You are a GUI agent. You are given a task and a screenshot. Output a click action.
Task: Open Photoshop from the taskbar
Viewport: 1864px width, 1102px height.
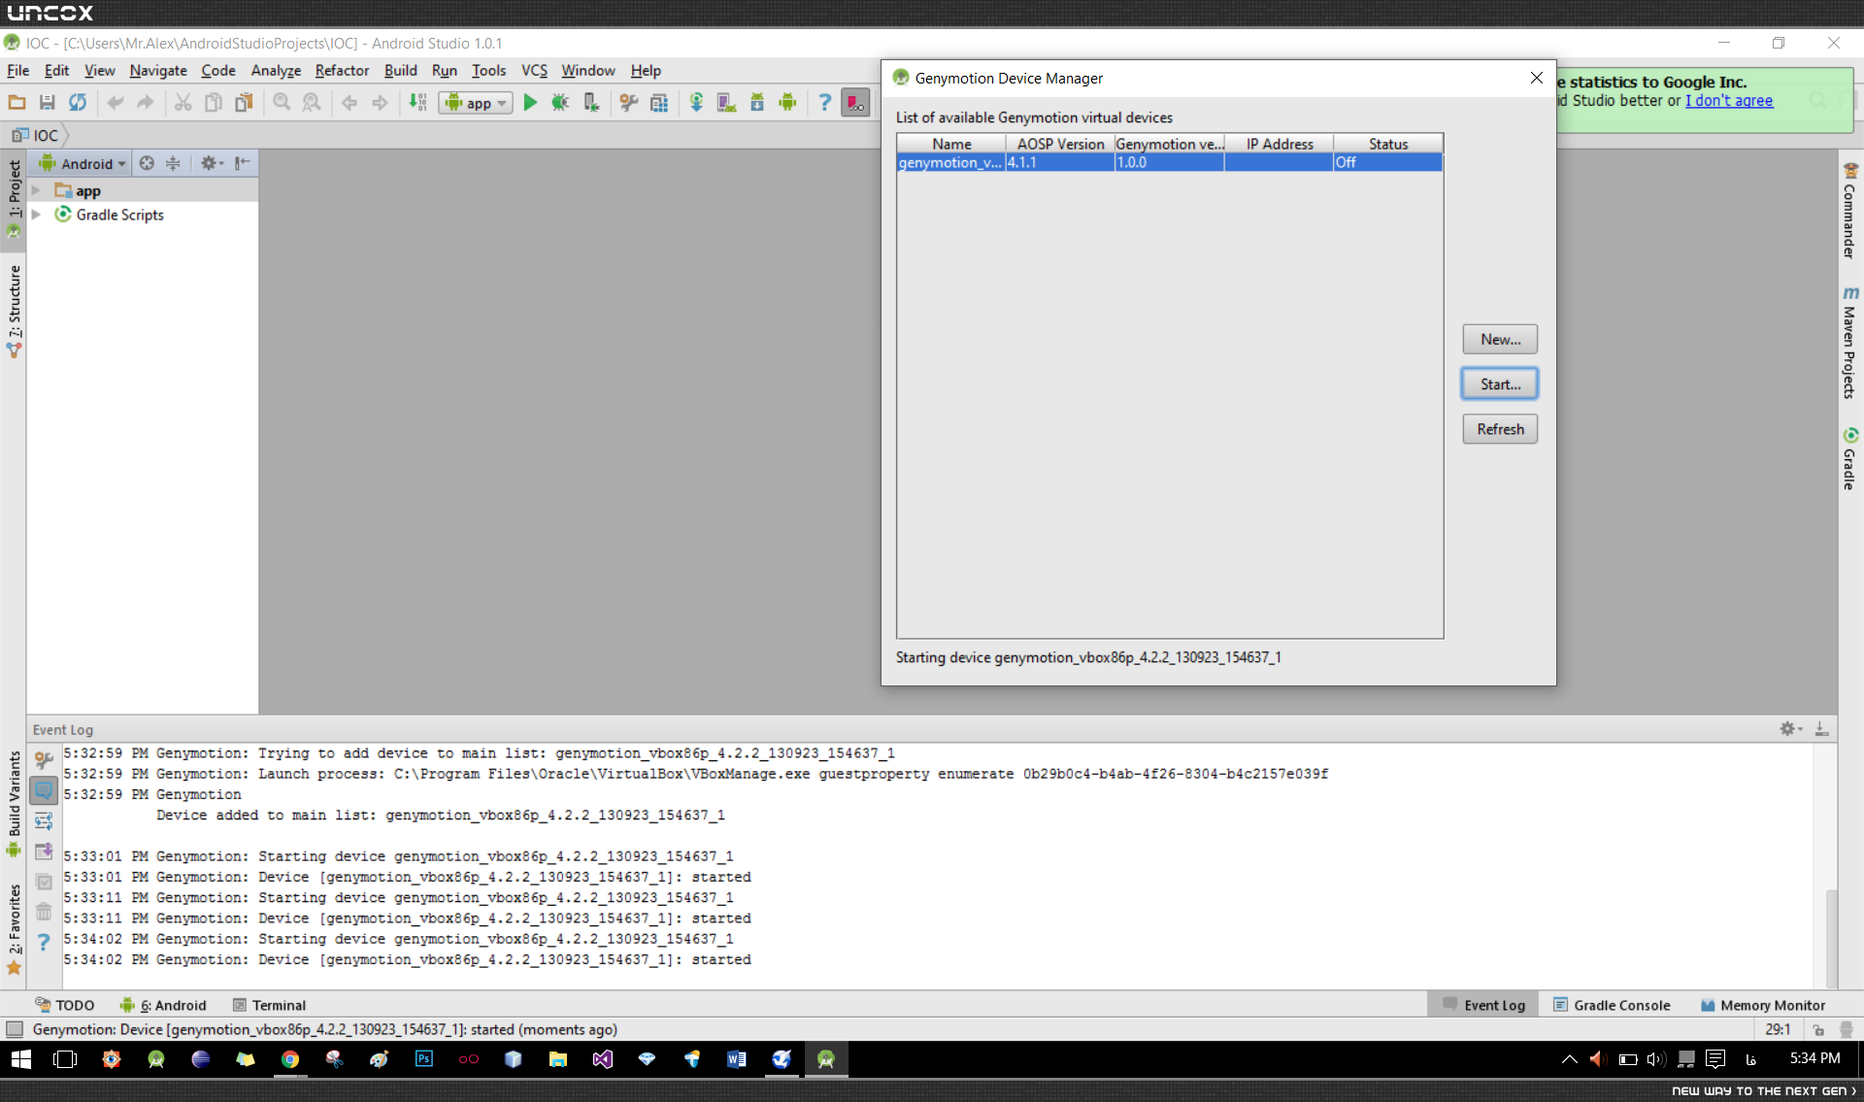tap(424, 1059)
